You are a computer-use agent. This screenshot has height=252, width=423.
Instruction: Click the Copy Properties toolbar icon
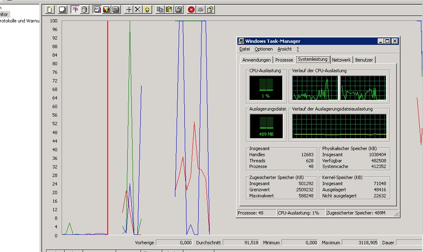pos(160,10)
